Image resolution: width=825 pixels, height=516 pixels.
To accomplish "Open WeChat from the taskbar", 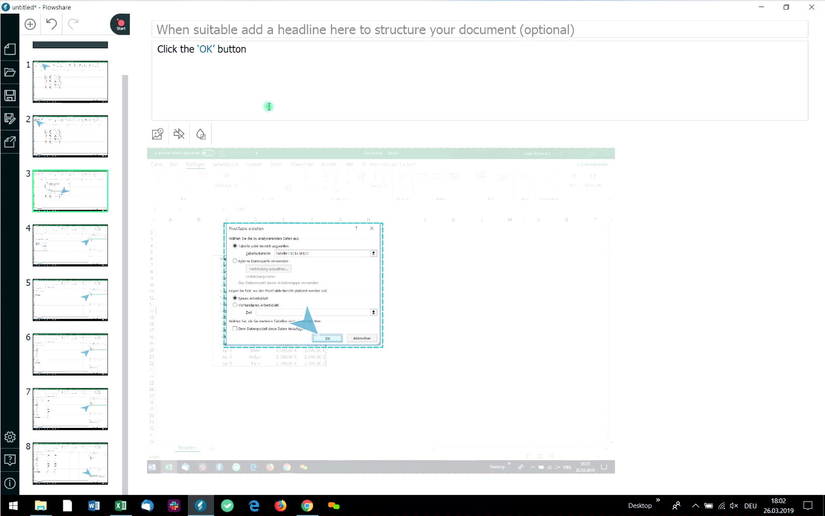I will tap(334, 505).
